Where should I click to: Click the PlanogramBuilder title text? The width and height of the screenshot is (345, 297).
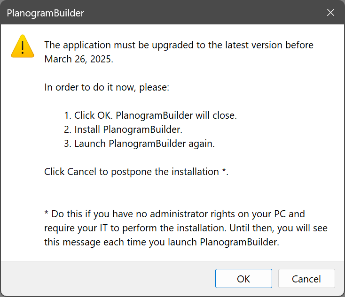point(46,13)
